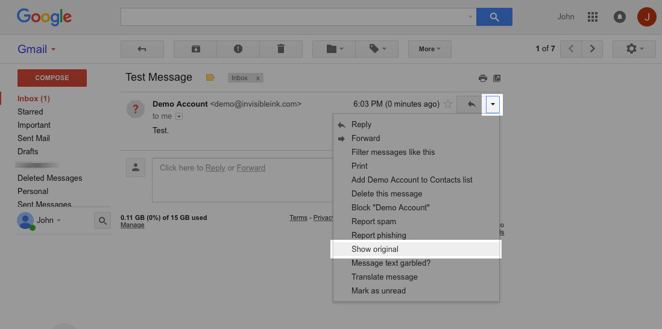Open the Personal label
Image resolution: width=662 pixels, height=329 pixels.
point(33,191)
